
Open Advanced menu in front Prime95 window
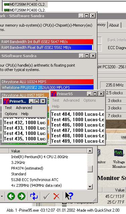pos(71,100)
